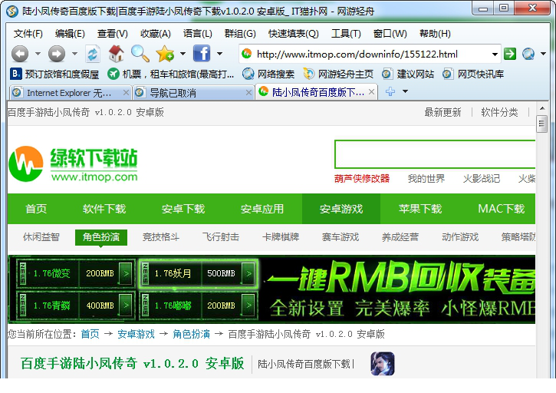The image size is (556, 393).
Task: Click the arrow button next to 1.76妖月 500RMB
Action: pos(248,273)
